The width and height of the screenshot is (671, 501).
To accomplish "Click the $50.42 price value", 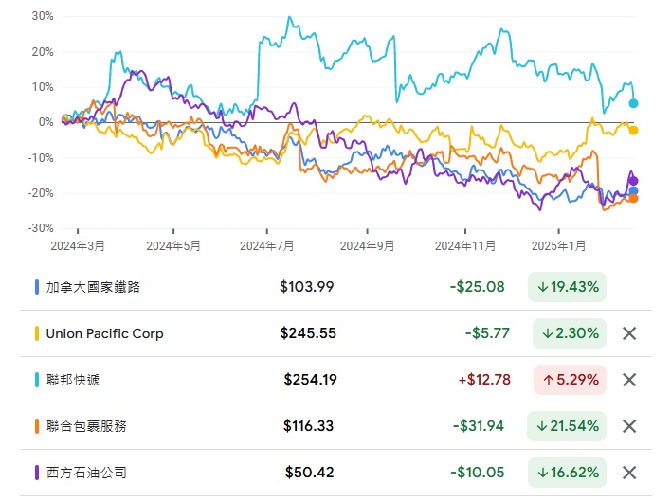I will 309,473.
